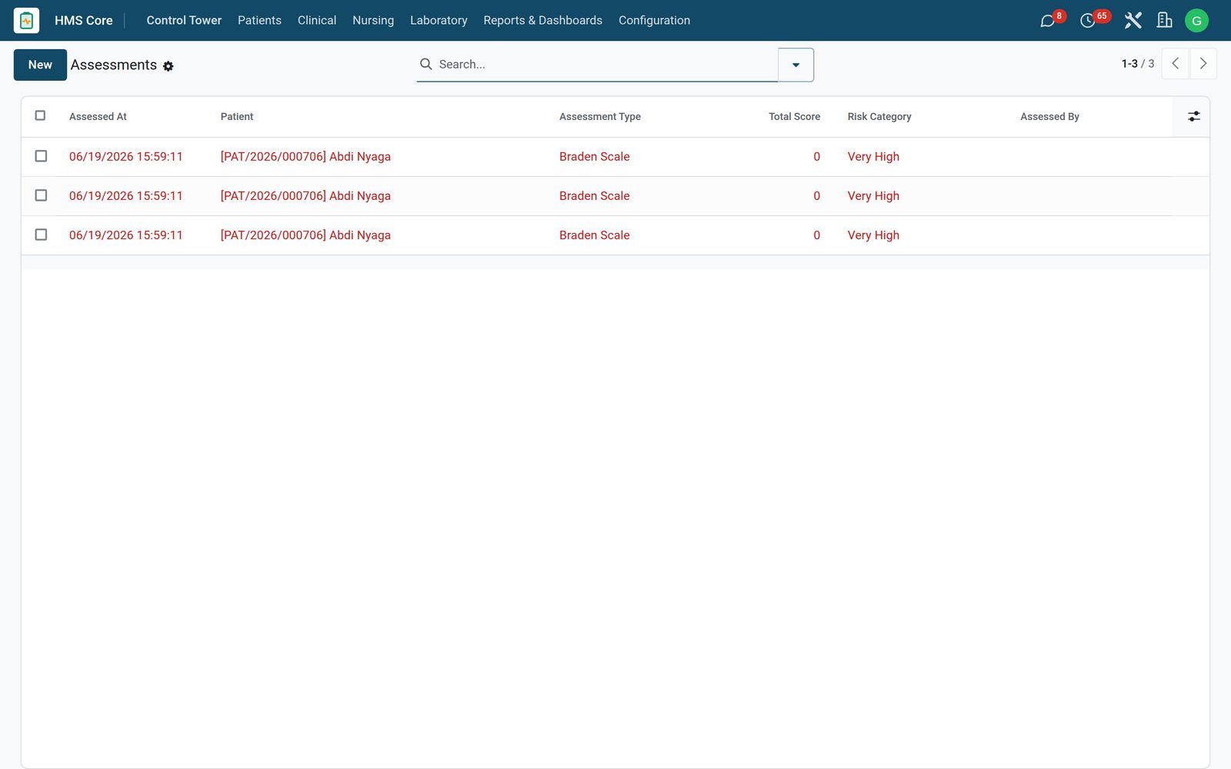
Task: Check the first Braden Scale row checkbox
Action: click(x=41, y=156)
